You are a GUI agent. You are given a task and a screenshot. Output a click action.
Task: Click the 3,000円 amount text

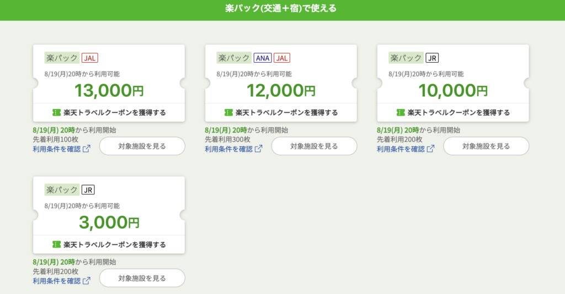(109, 222)
